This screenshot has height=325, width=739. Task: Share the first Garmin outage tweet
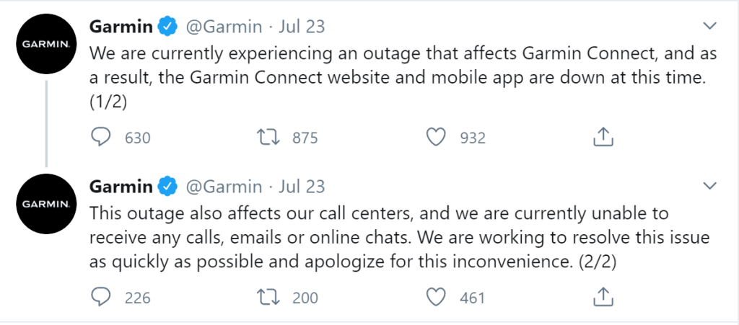pyautogui.click(x=603, y=137)
